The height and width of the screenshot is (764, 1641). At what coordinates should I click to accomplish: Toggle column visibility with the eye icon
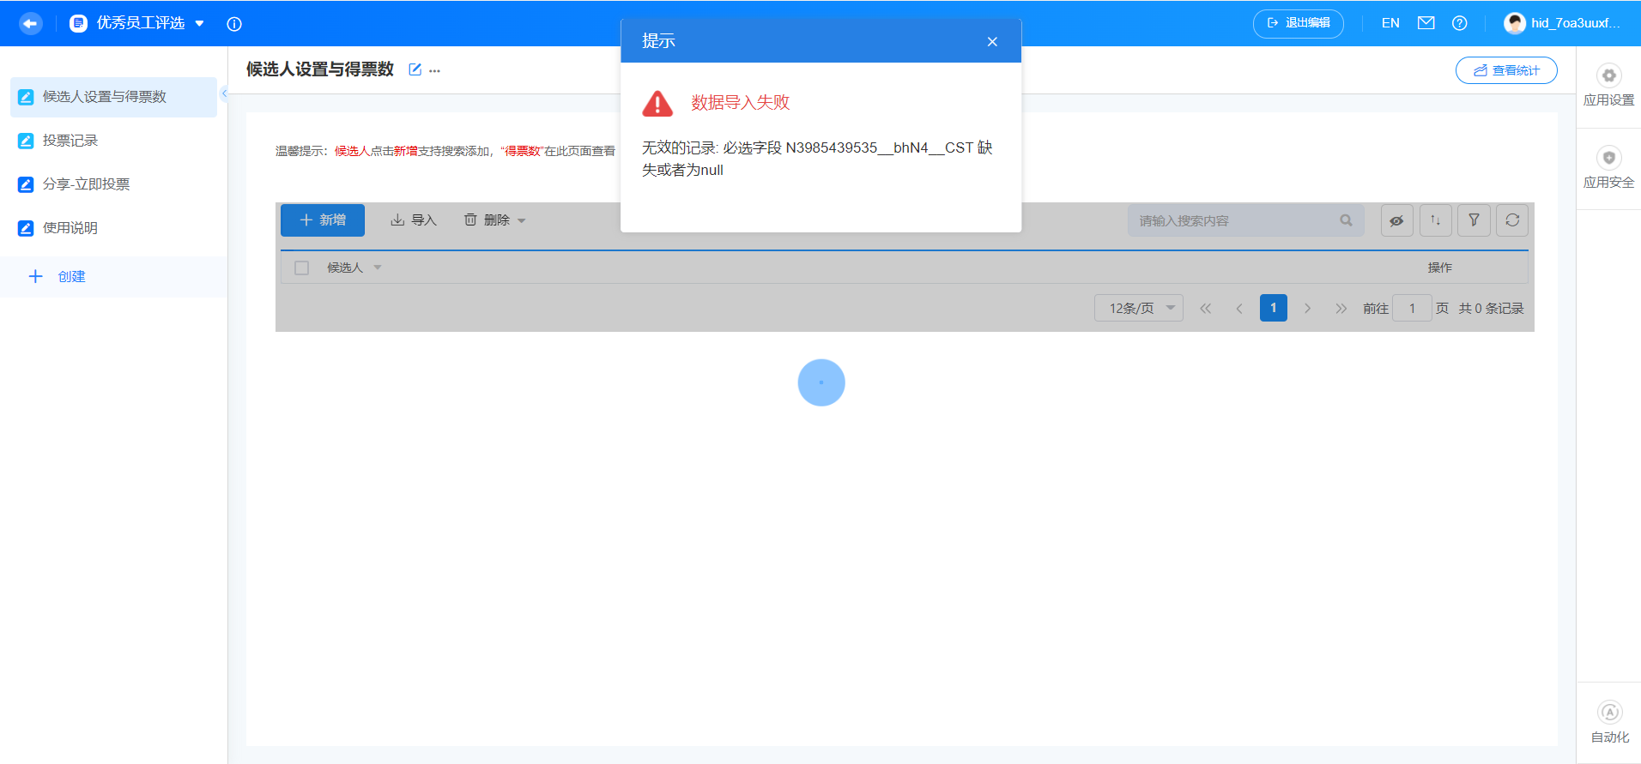pyautogui.click(x=1396, y=220)
